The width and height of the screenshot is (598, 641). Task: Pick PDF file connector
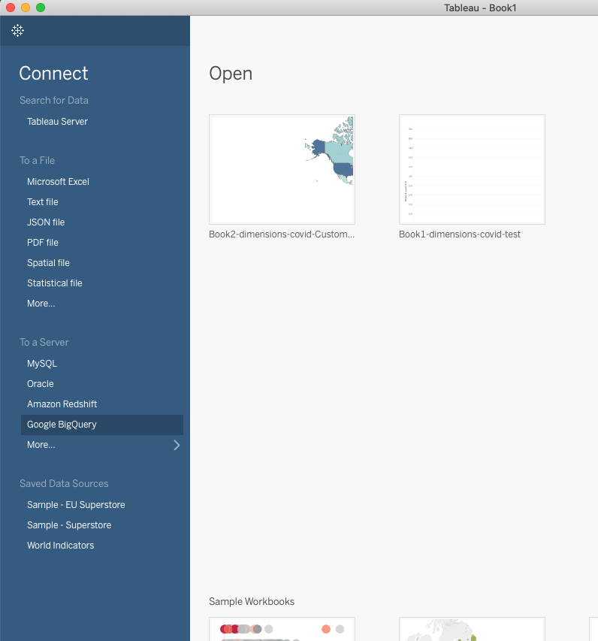pos(43,243)
